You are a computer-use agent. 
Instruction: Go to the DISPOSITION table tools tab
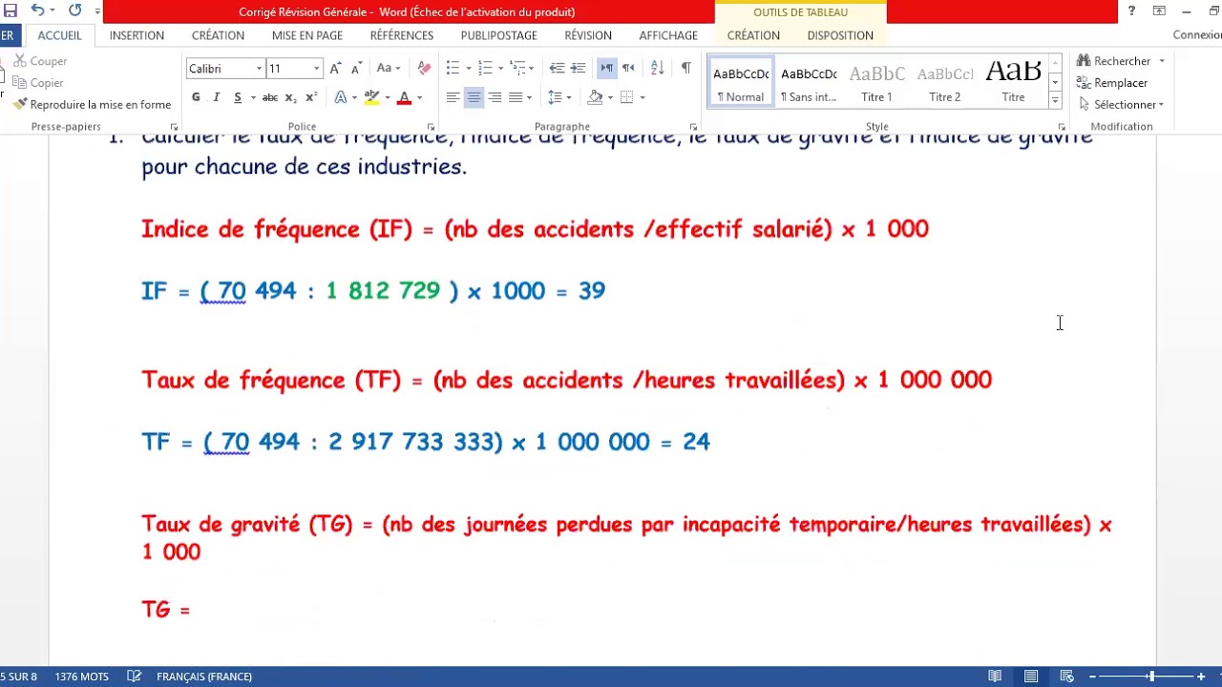840,35
